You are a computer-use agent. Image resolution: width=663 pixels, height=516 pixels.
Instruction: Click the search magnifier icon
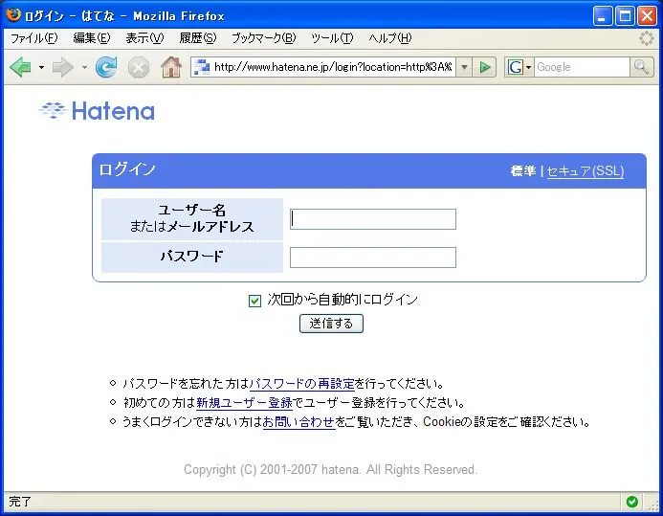tap(641, 67)
